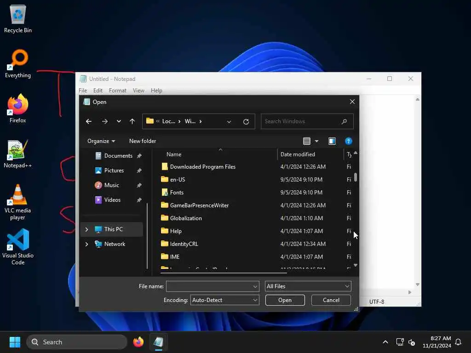This screenshot has height=353, width=471.
Task: Click Windows Start button
Action: (x=15, y=342)
